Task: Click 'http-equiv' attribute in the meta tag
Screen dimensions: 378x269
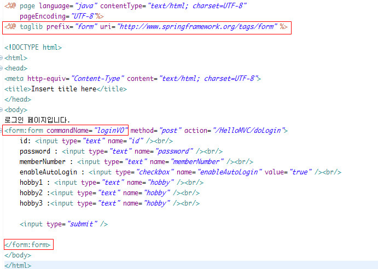Action: [46, 79]
